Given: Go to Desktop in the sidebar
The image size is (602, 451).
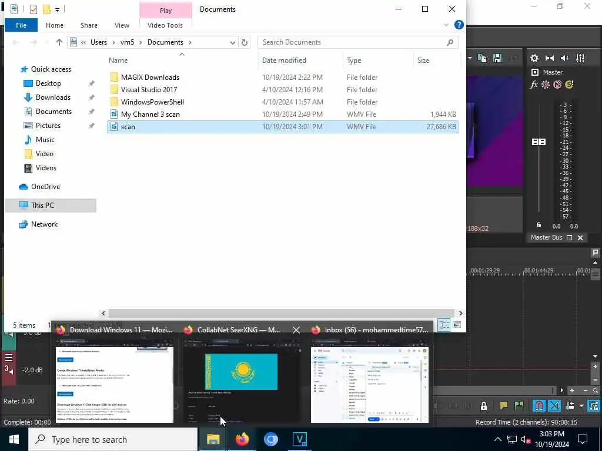Looking at the screenshot, I should pyautogui.click(x=48, y=83).
